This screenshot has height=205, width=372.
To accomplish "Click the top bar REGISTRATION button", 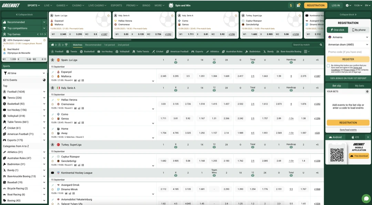I will pyautogui.click(x=316, y=5).
